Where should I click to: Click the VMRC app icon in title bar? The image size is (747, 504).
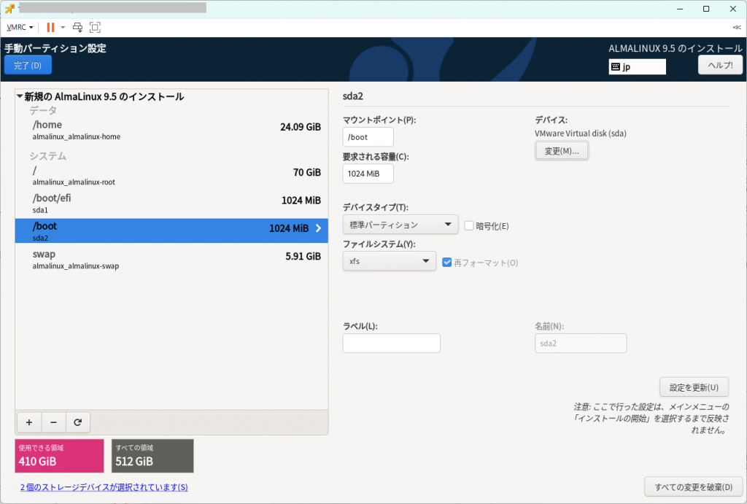[9, 9]
